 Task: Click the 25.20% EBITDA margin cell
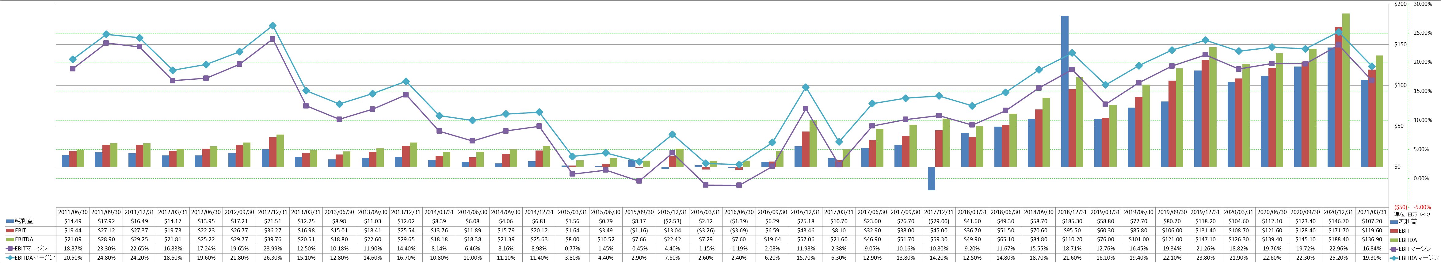1338,257
